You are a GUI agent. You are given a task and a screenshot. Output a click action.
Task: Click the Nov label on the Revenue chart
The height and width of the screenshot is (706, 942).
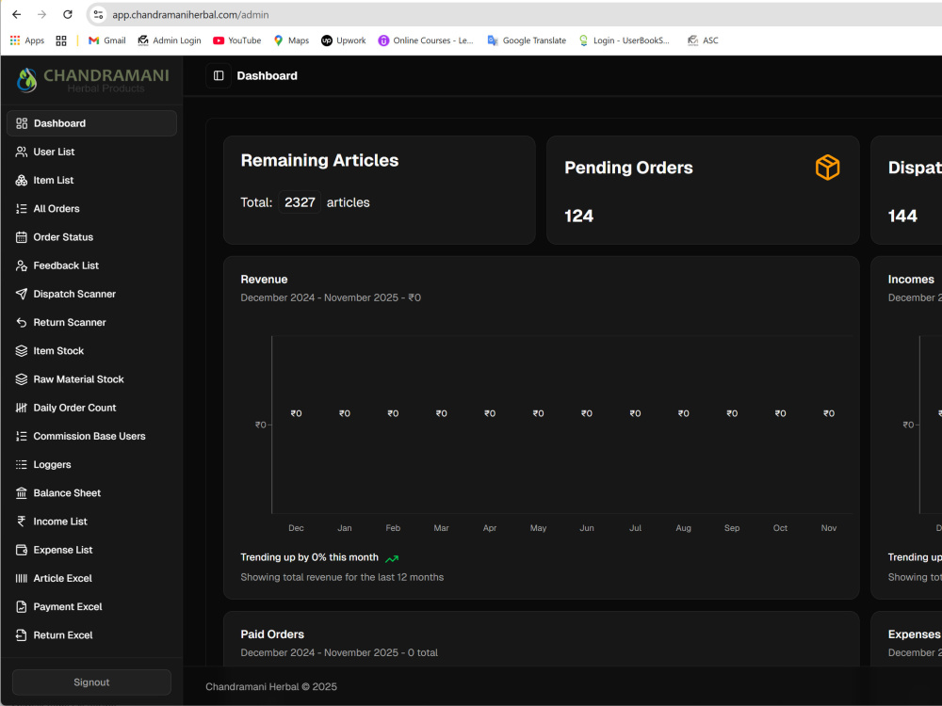[828, 528]
